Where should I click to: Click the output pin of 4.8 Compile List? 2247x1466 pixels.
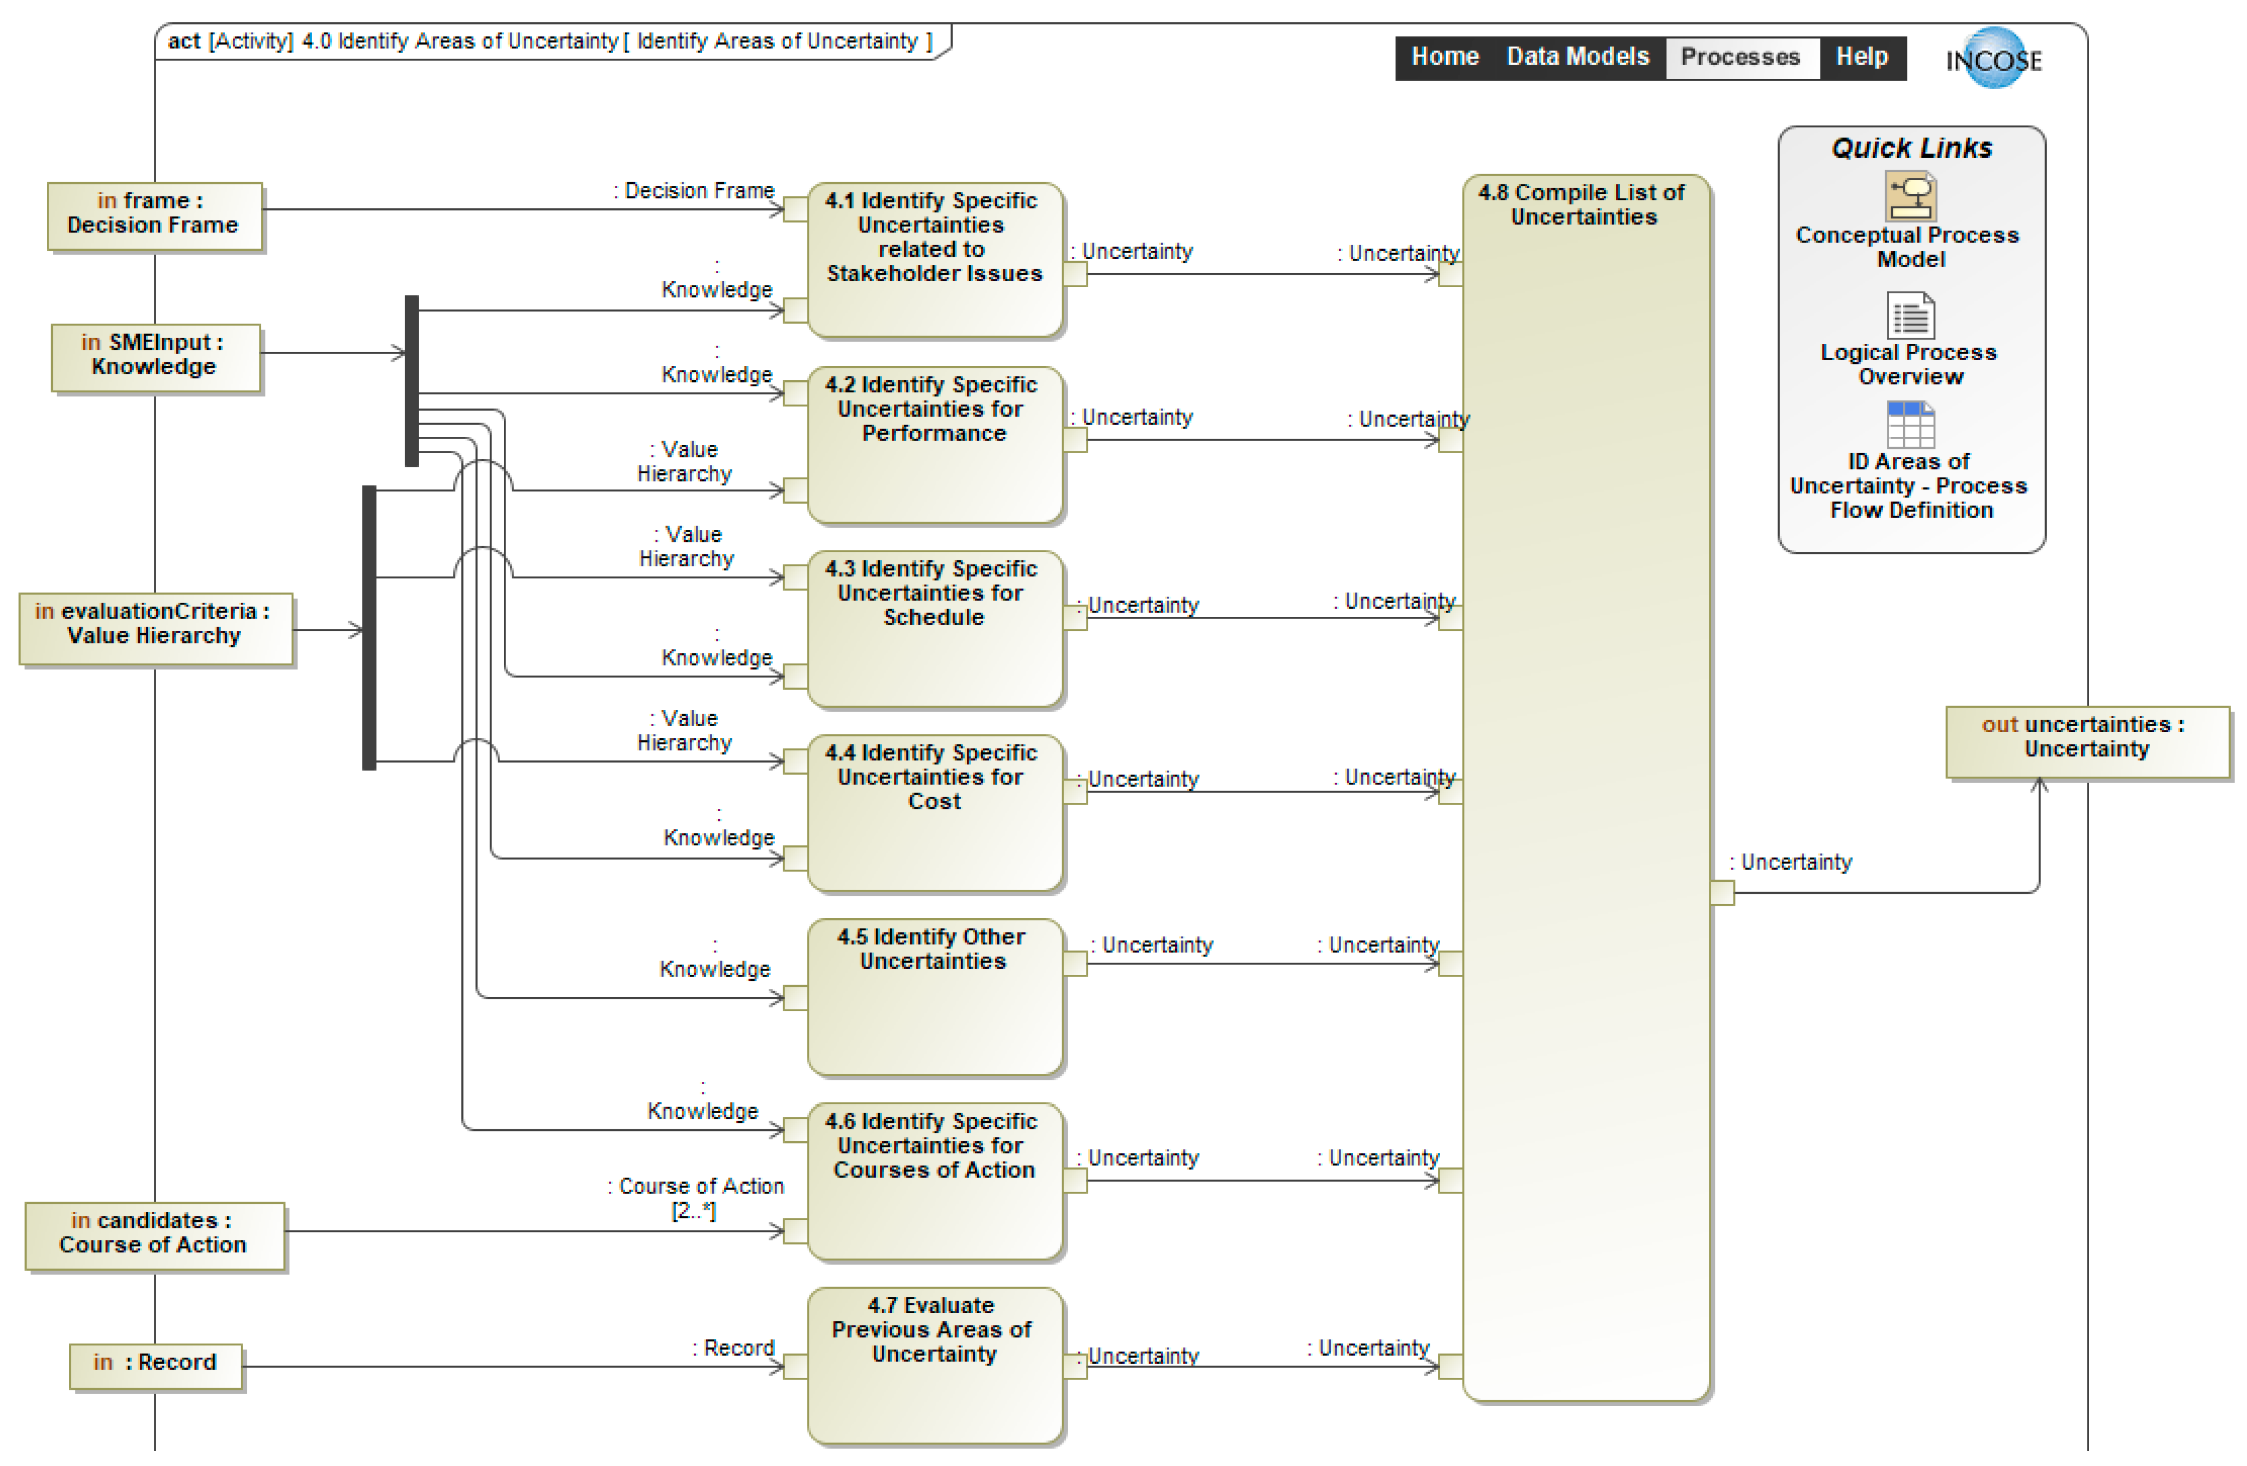pos(1721,892)
